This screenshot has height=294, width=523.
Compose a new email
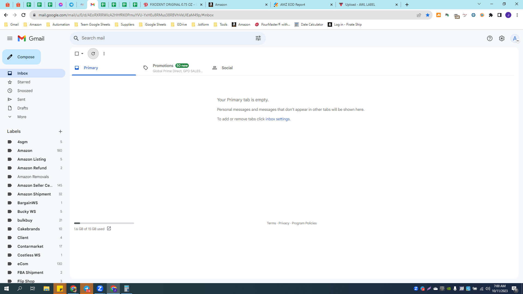(x=22, y=57)
